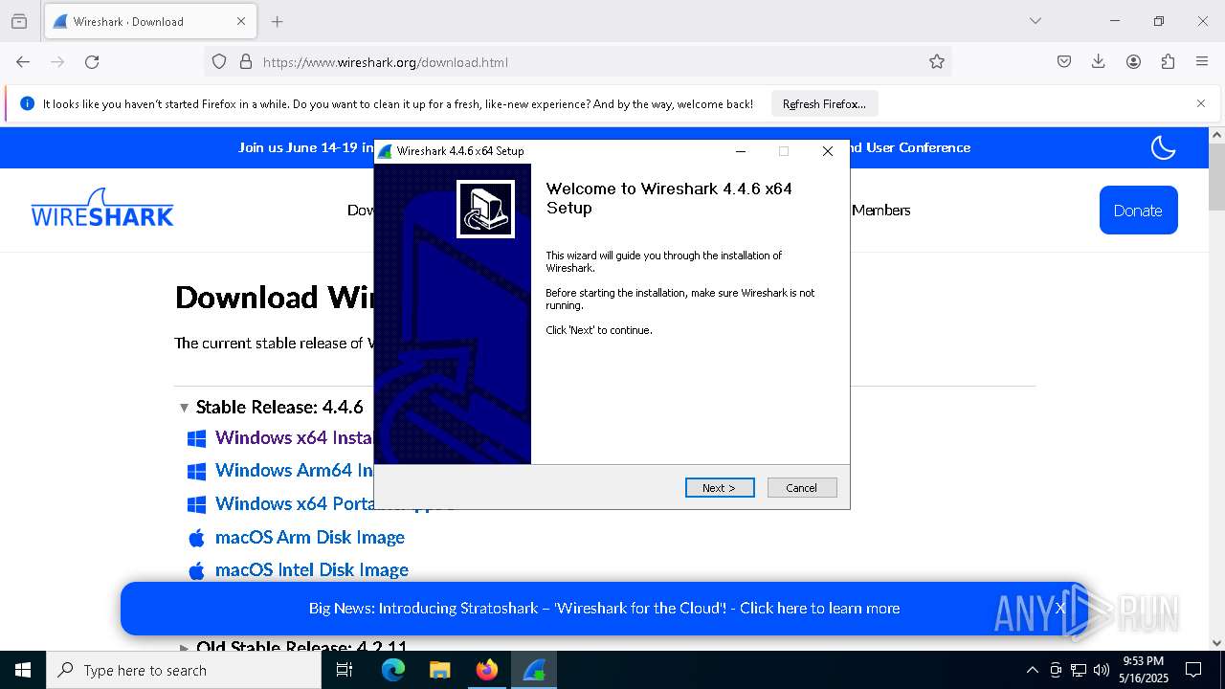Open the Firefox downloads panel
This screenshot has width=1225, height=689.
[x=1099, y=61]
